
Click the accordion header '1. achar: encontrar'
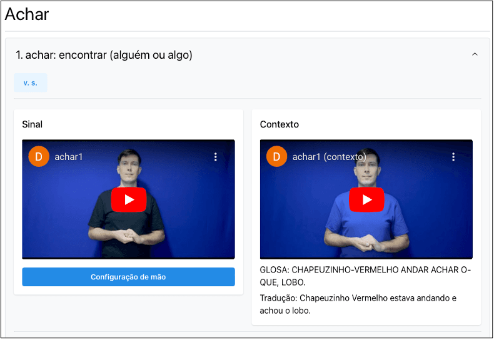[104, 55]
